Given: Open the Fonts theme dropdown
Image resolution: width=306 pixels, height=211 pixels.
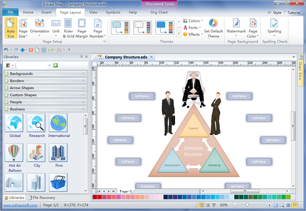Looking at the screenshot, I should click(192, 28).
